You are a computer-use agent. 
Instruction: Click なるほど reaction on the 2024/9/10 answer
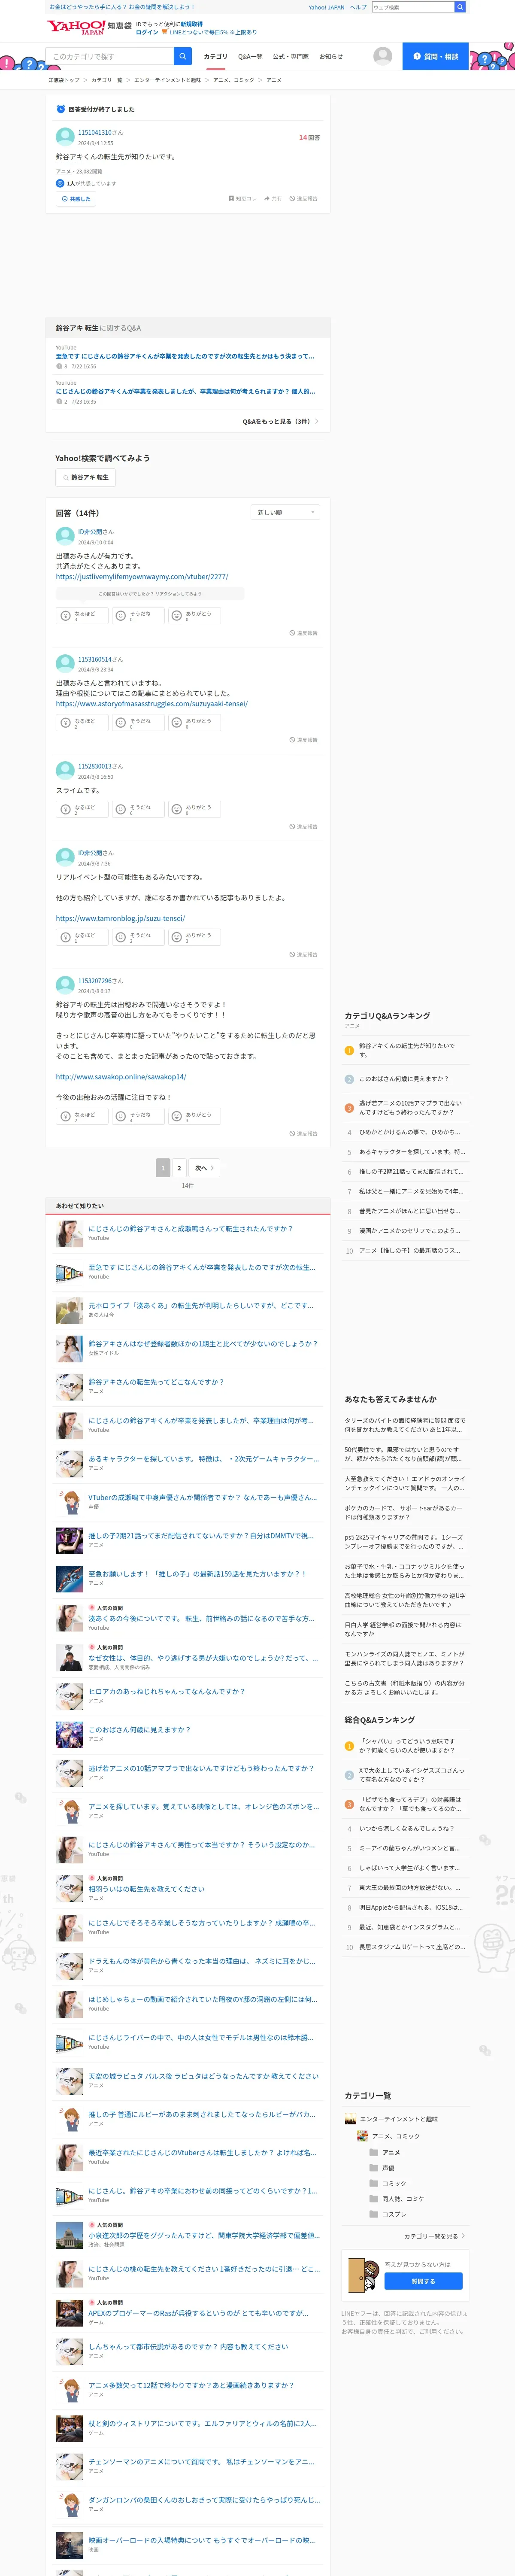click(x=82, y=616)
